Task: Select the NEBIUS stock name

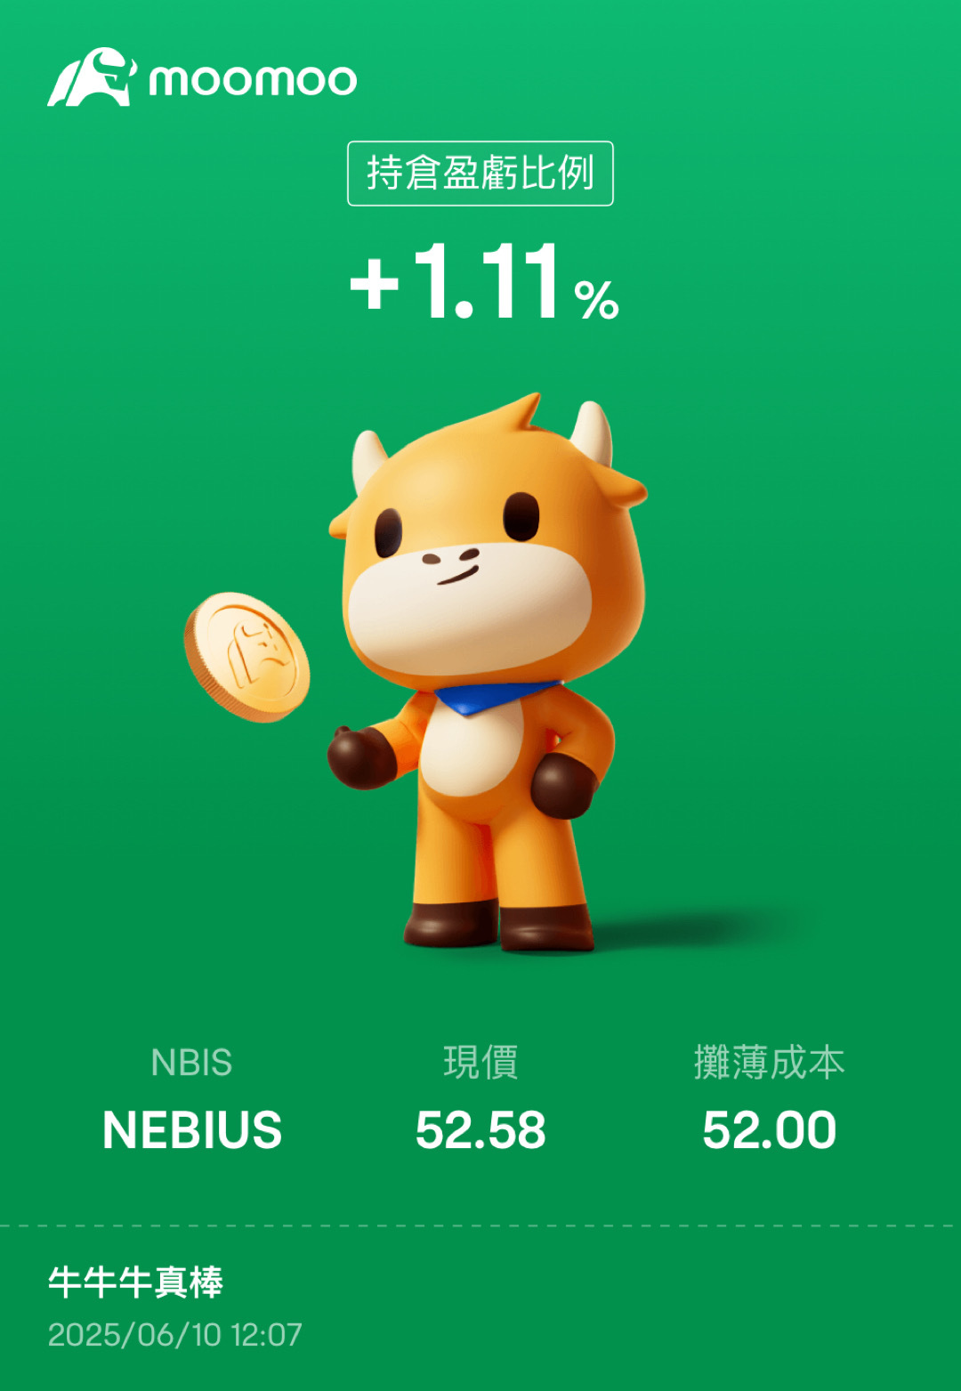Action: tap(192, 1130)
